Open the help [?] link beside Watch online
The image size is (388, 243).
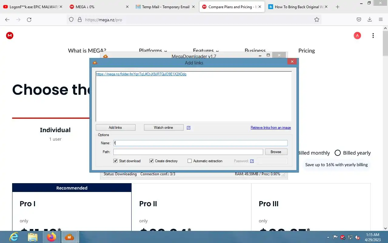click(189, 128)
